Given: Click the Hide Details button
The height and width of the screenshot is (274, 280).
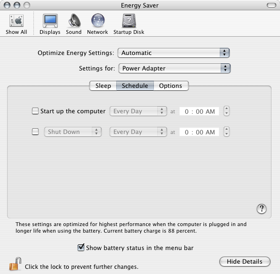Looking at the screenshot, I should pyautogui.click(x=245, y=261).
